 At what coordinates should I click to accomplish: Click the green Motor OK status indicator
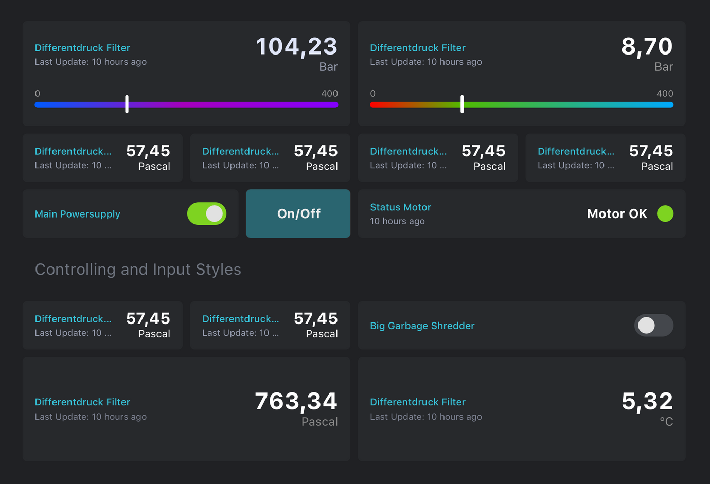(x=666, y=213)
